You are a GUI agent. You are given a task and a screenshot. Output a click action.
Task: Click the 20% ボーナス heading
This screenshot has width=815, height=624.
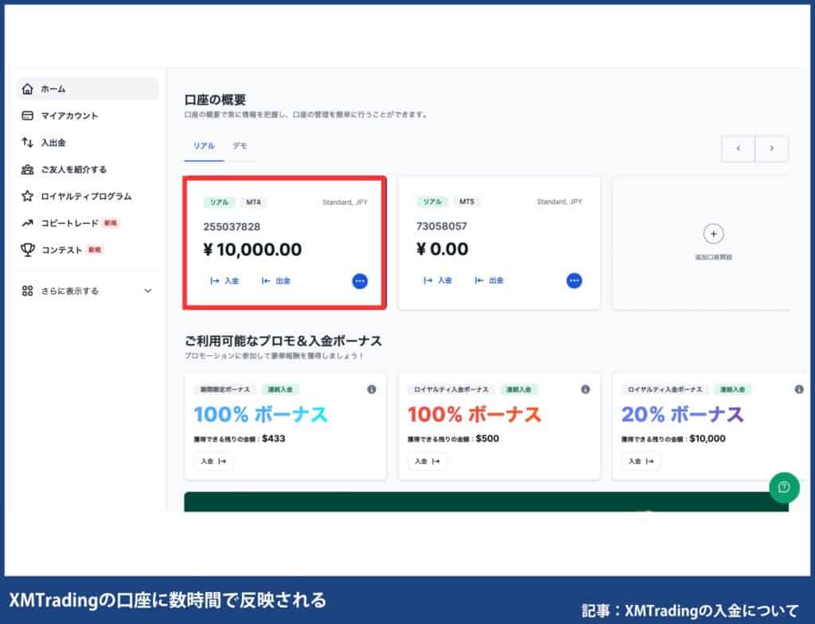click(x=682, y=415)
